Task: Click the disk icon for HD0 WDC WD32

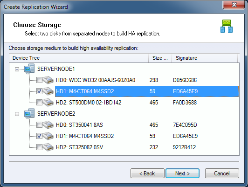Action: tap(48, 80)
